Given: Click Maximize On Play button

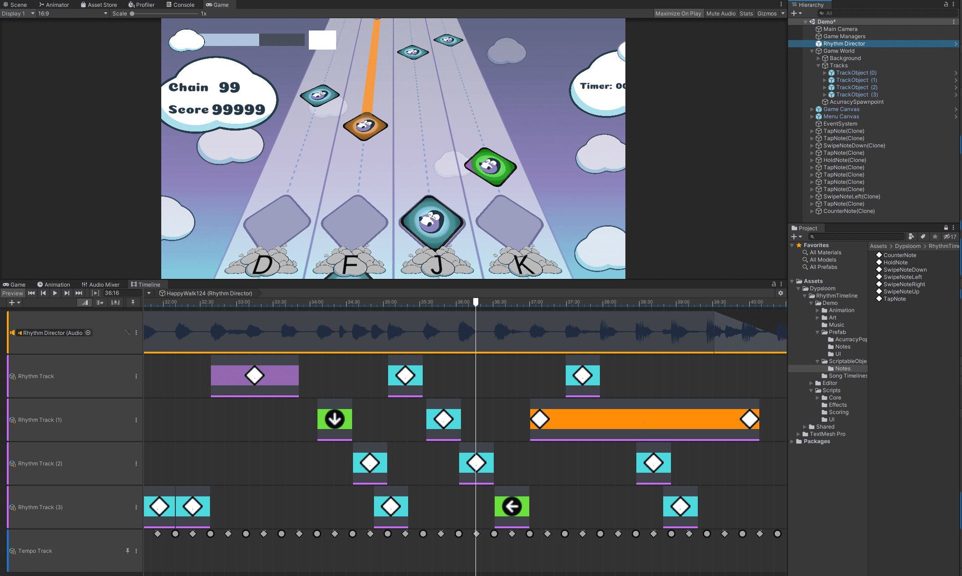Looking at the screenshot, I should coord(678,14).
